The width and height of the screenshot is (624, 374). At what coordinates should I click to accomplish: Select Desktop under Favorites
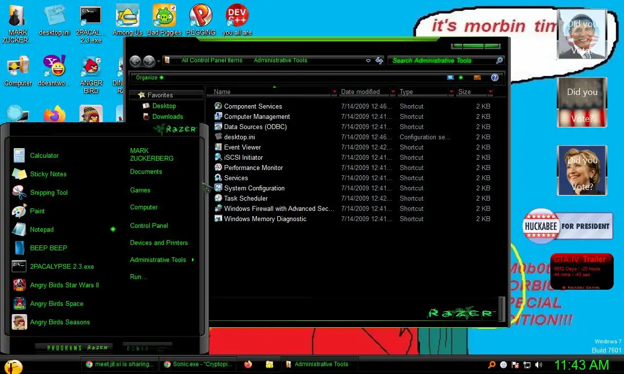pos(164,106)
